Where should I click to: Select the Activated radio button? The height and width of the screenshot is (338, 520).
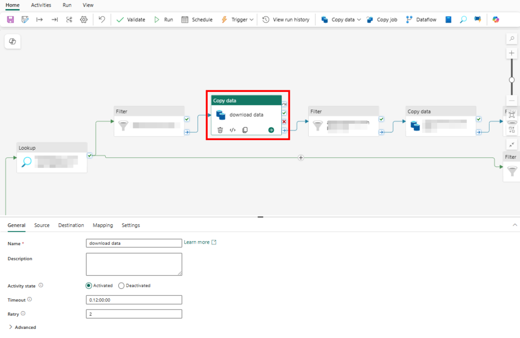click(x=89, y=286)
